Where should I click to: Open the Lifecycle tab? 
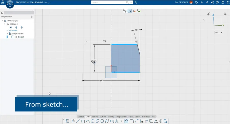138,117
